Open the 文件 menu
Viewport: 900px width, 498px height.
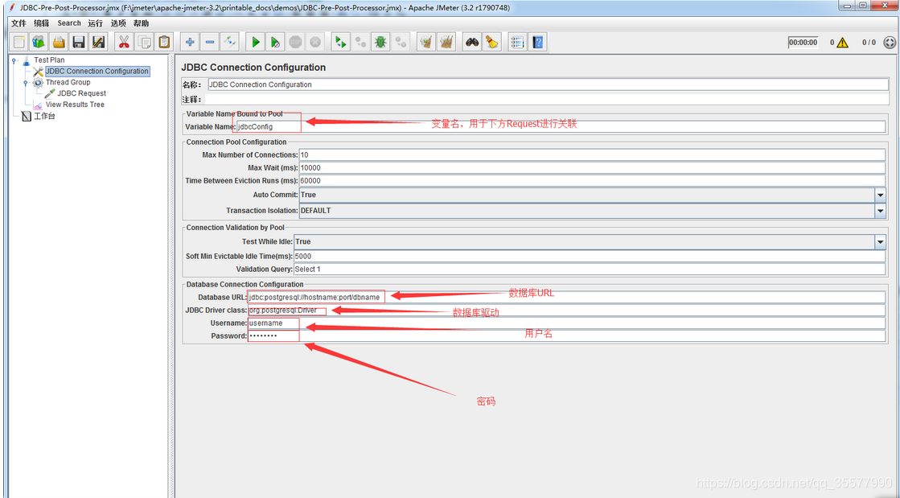coord(19,23)
